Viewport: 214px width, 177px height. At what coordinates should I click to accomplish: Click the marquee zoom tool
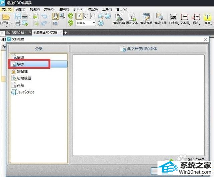click(101, 16)
